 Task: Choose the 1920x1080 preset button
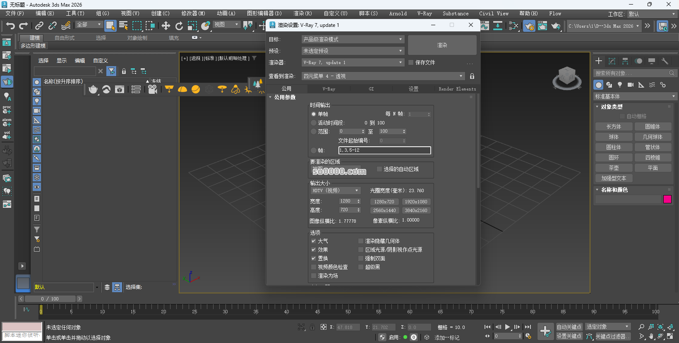pos(416,202)
